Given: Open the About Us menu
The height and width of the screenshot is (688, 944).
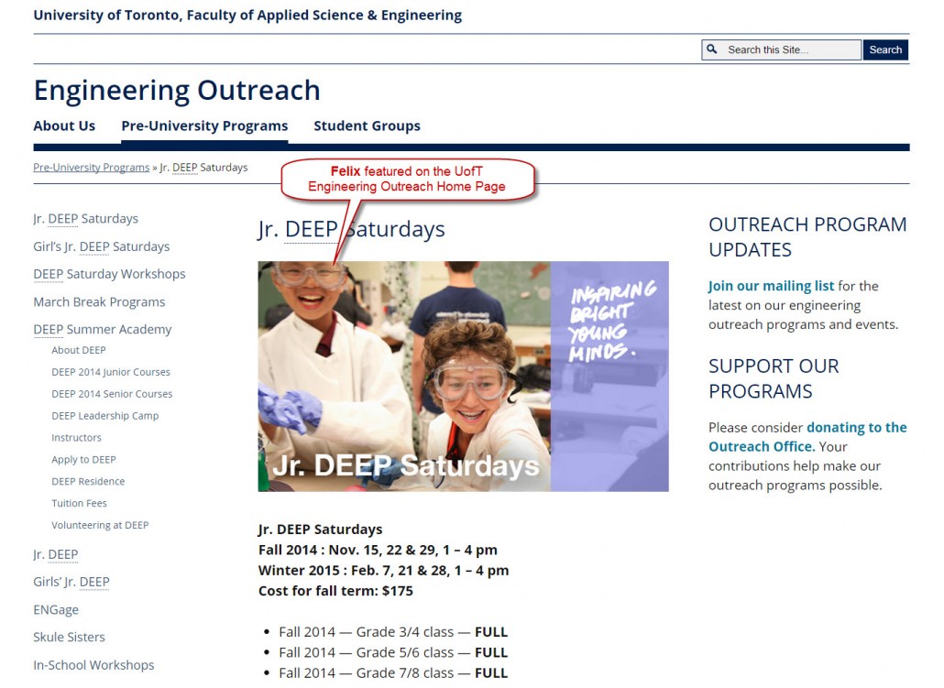Looking at the screenshot, I should point(64,126).
